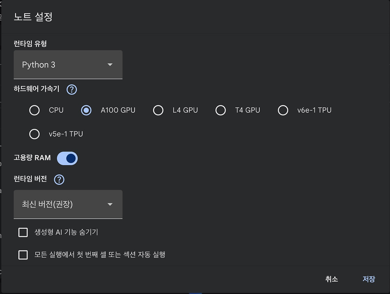Screen dimensions: 390x294
Task: Open the 최신 버전(권장) version dropdown
Action: tap(61, 204)
